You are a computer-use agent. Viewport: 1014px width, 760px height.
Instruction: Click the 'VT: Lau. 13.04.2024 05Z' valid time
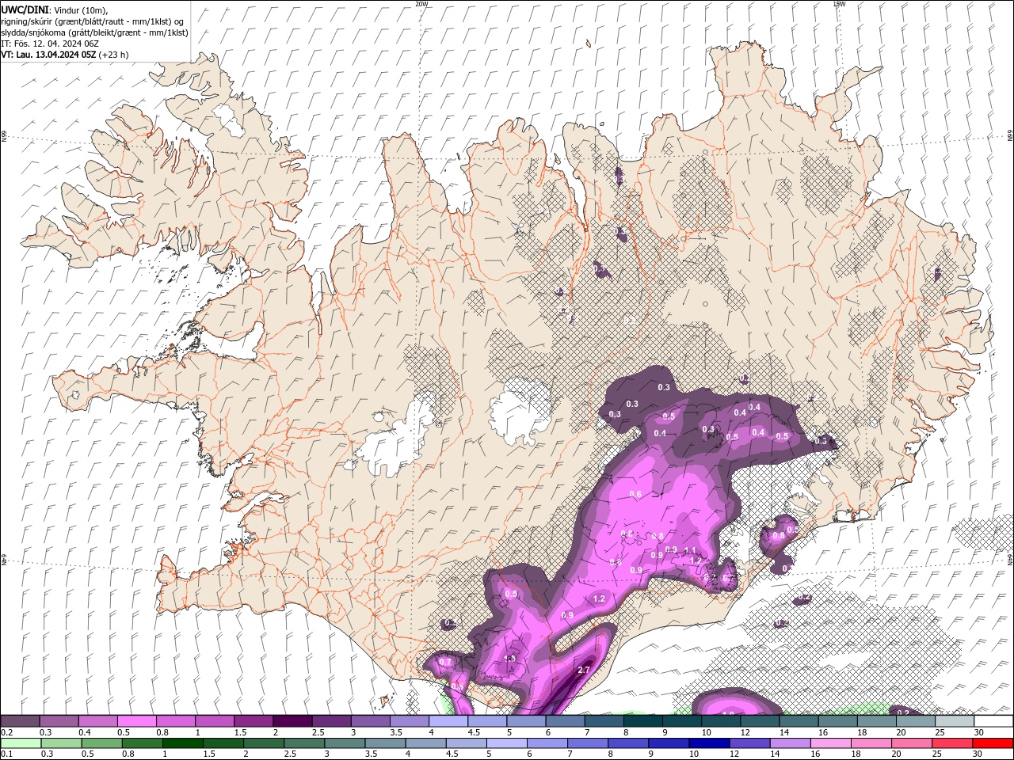tap(48, 55)
